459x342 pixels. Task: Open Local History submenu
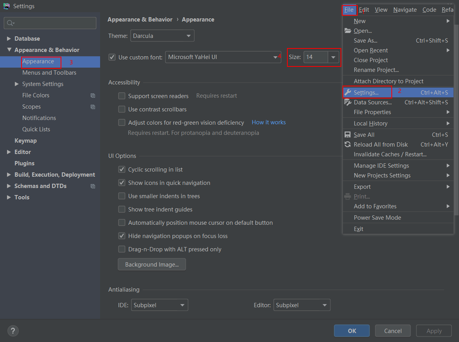398,124
